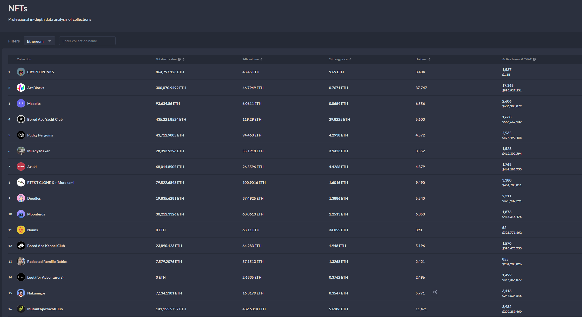Click the Doodles collection thumbnail

click(21, 198)
